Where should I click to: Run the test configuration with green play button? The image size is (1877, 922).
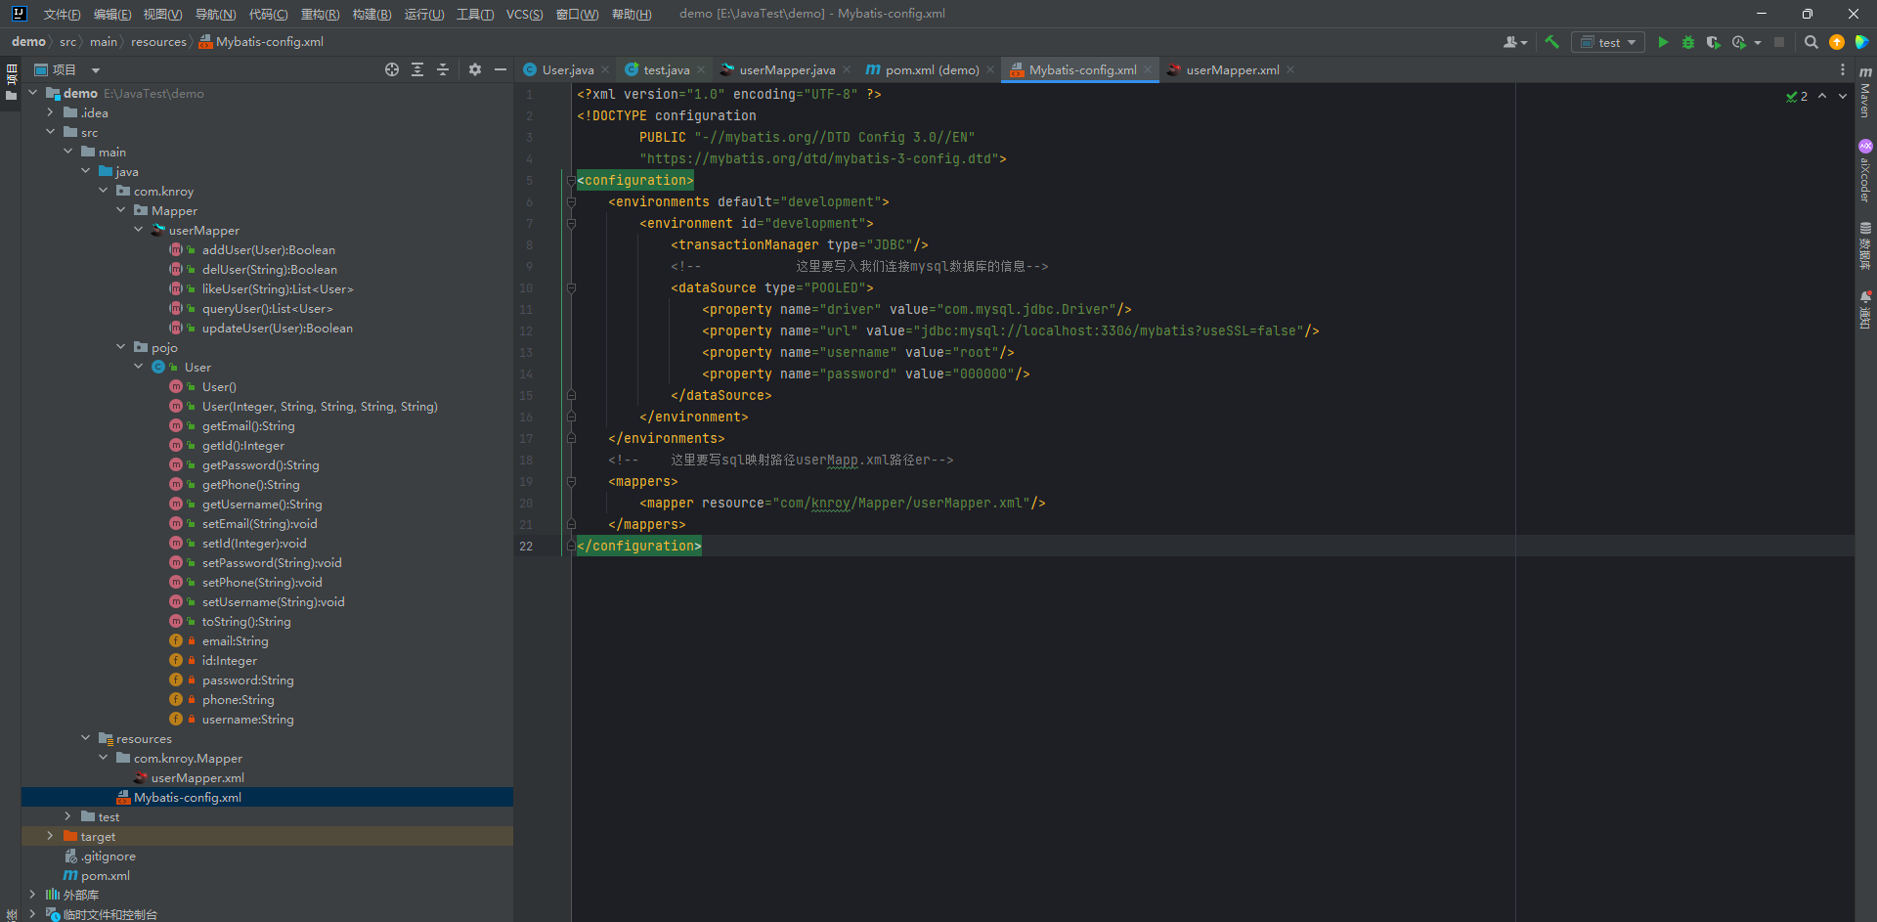(1663, 42)
